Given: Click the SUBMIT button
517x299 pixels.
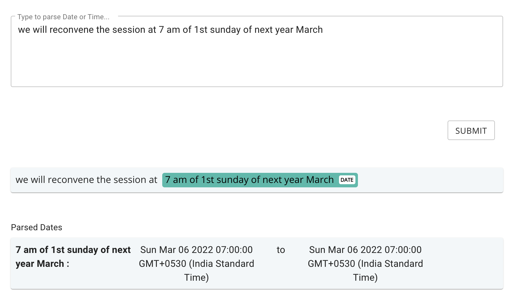Looking at the screenshot, I should click(471, 130).
